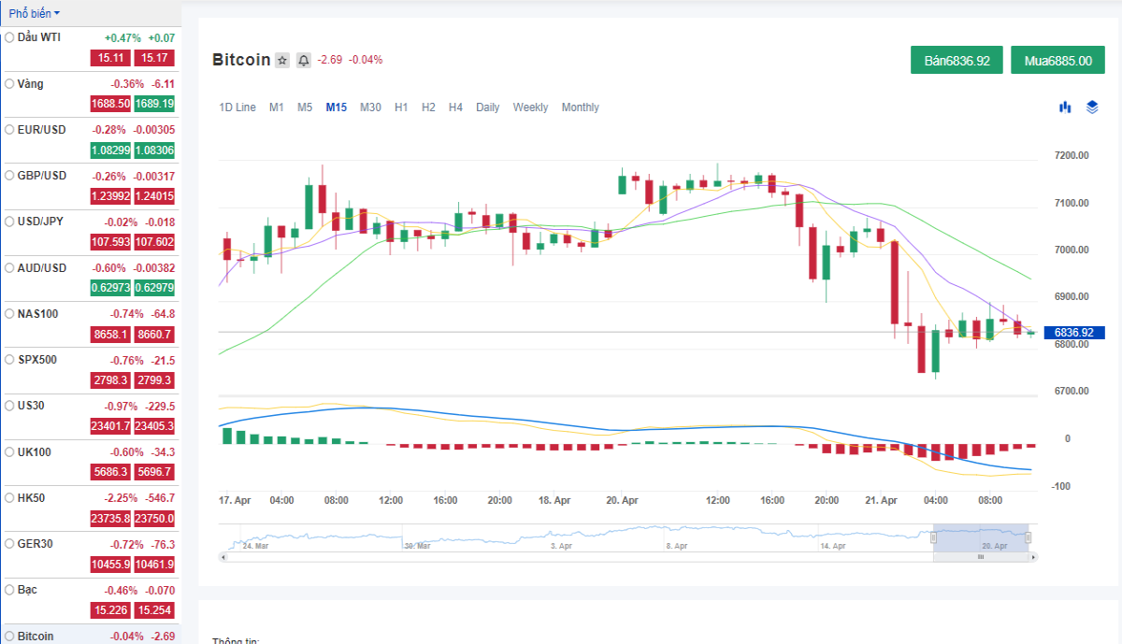This screenshot has height=644, width=1122.
Task: Select the Monthly timeframe
Action: [581, 107]
